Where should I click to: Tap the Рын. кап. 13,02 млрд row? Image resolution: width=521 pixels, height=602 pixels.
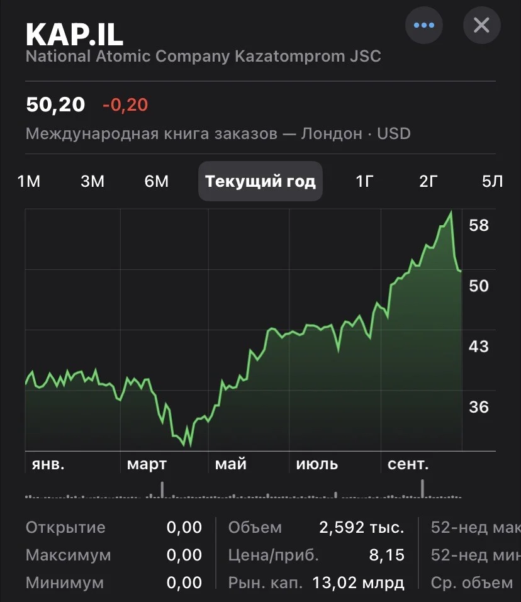coord(316,582)
